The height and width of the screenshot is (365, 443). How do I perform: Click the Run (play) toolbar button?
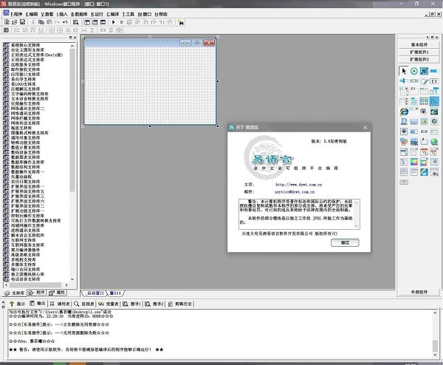pyautogui.click(x=113, y=23)
